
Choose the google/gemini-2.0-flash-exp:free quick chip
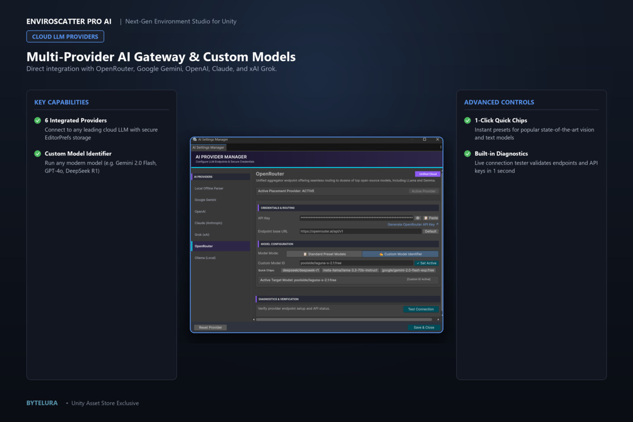409,270
